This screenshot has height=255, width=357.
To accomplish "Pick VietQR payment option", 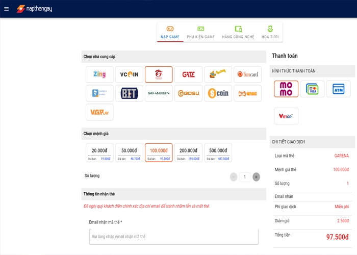I will pos(286,116).
